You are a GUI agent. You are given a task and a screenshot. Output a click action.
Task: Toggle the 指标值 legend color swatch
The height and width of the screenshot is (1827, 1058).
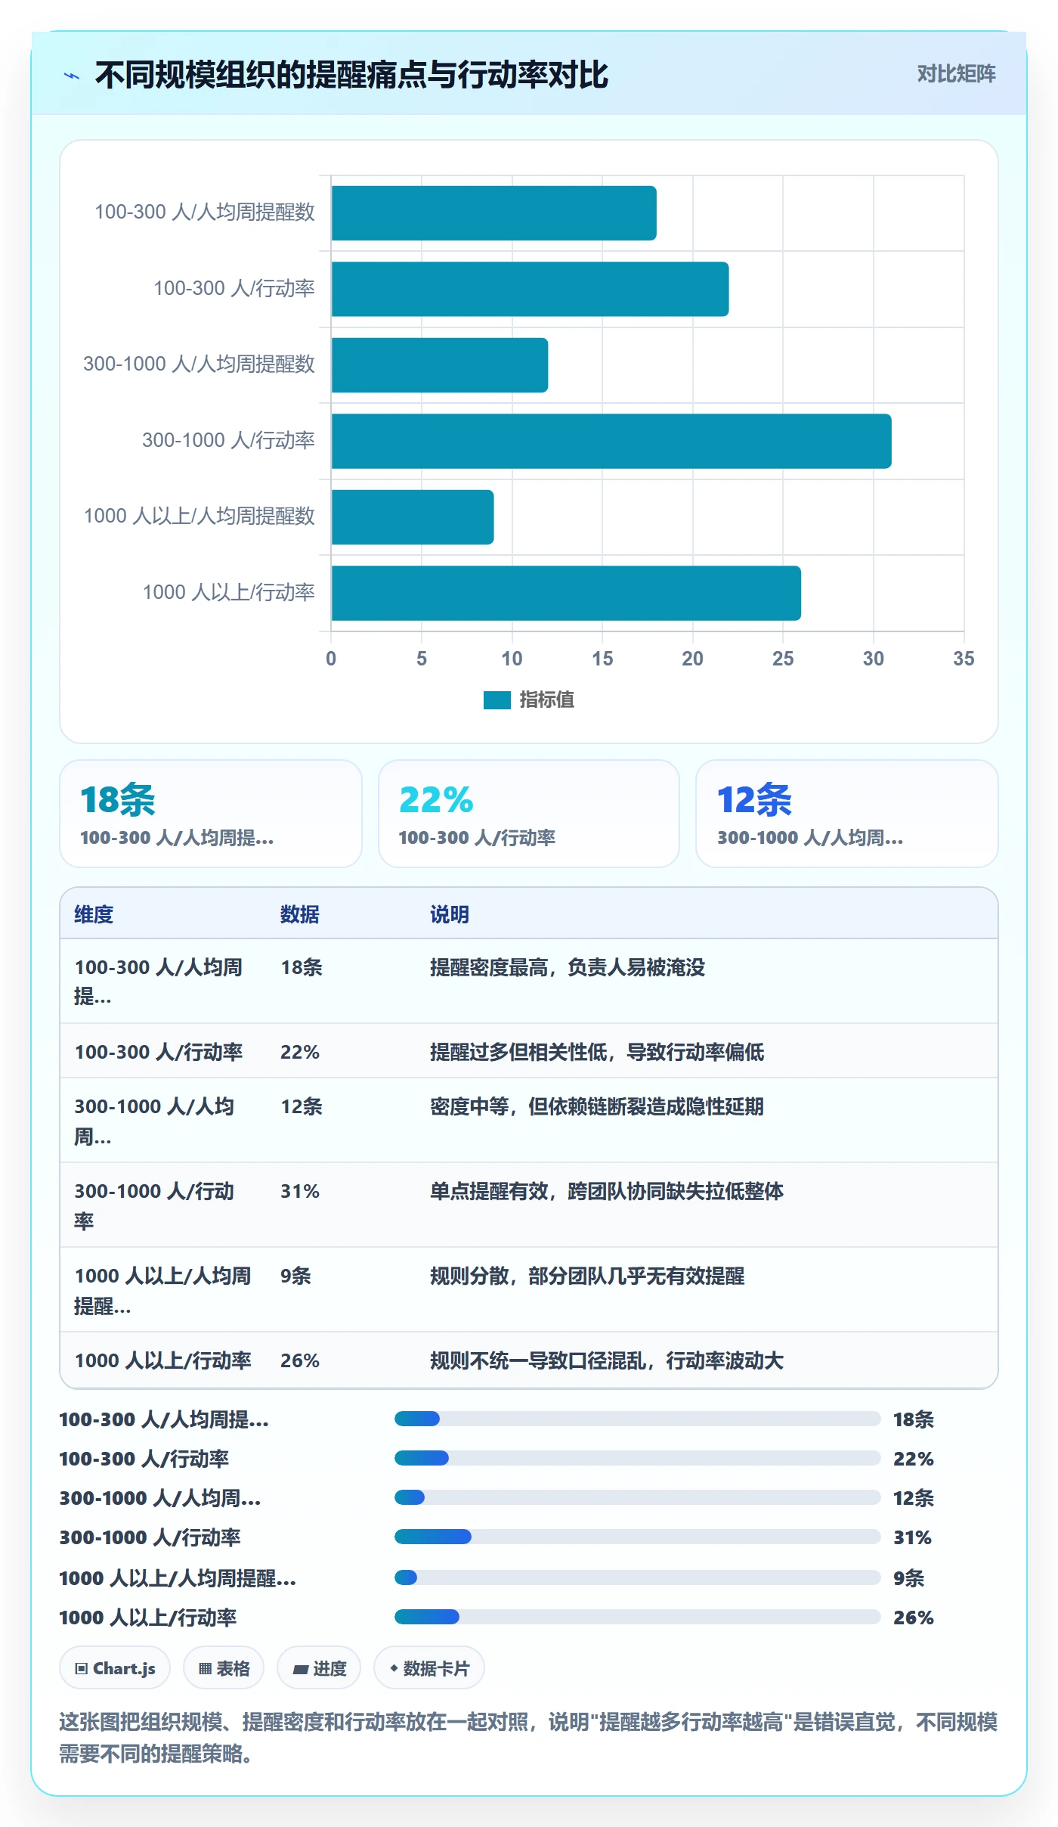[497, 700]
